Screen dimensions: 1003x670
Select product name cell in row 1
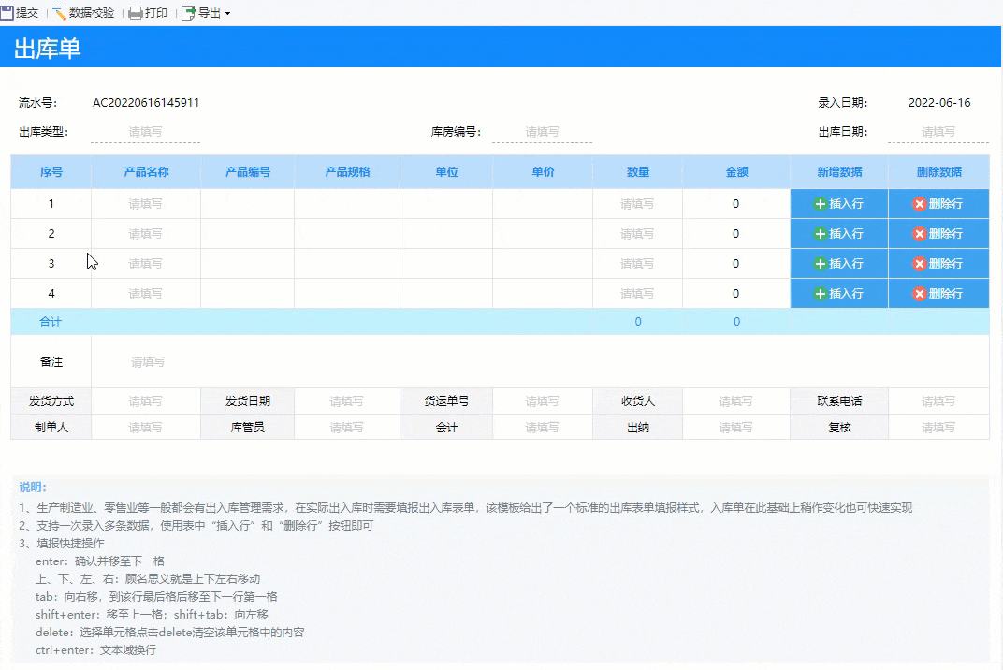(146, 203)
